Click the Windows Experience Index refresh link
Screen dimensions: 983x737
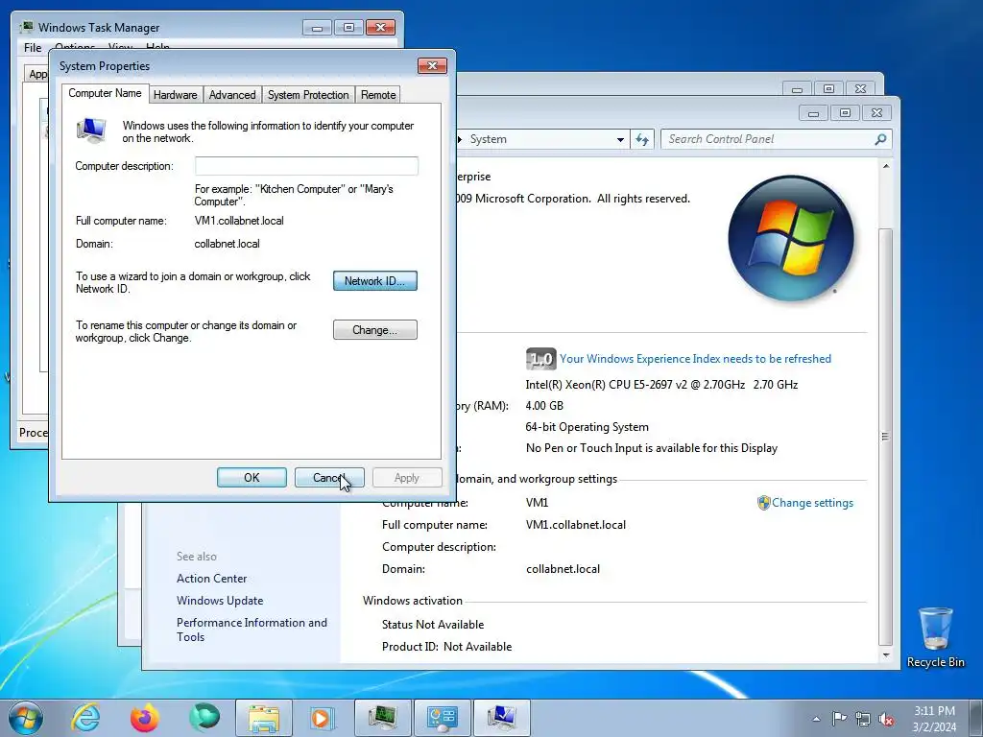coord(695,359)
